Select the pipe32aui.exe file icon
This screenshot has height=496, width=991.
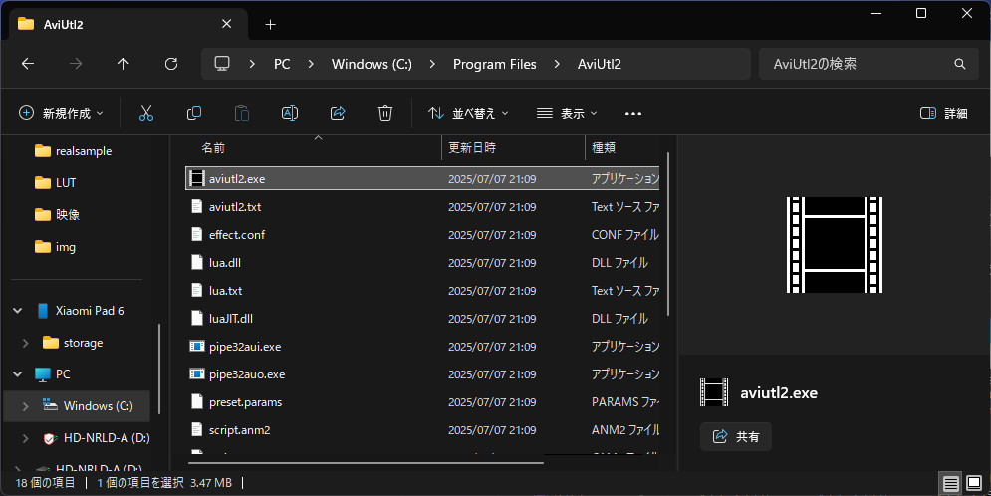[x=197, y=347]
